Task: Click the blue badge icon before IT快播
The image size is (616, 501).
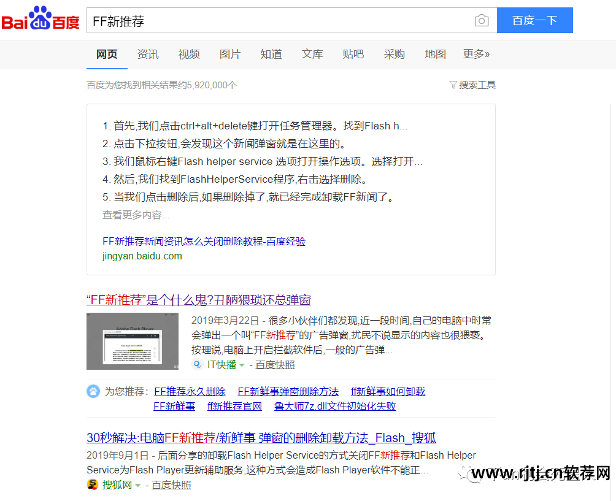Action: coord(197,364)
